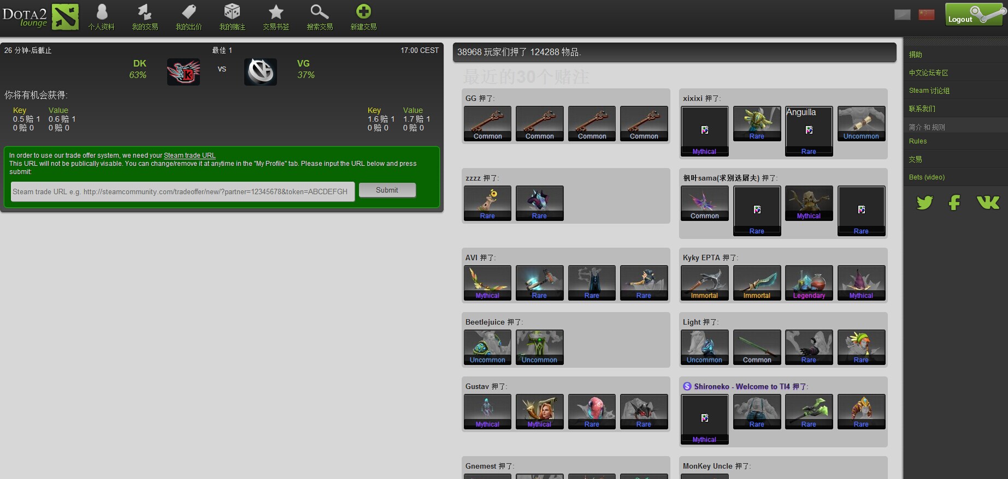Screen dimensions: 1008x479
Task: Click Beetlejuice's second Uncommon item
Action: (539, 348)
